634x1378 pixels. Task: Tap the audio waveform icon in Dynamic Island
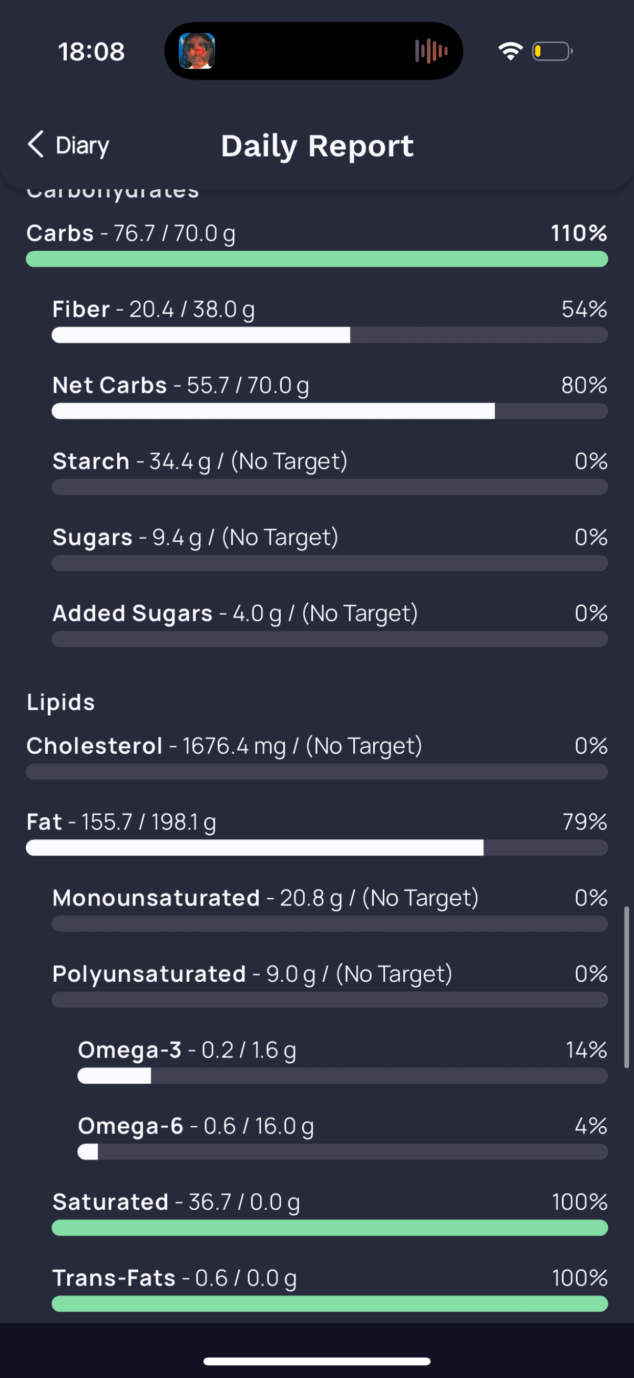[431, 52]
